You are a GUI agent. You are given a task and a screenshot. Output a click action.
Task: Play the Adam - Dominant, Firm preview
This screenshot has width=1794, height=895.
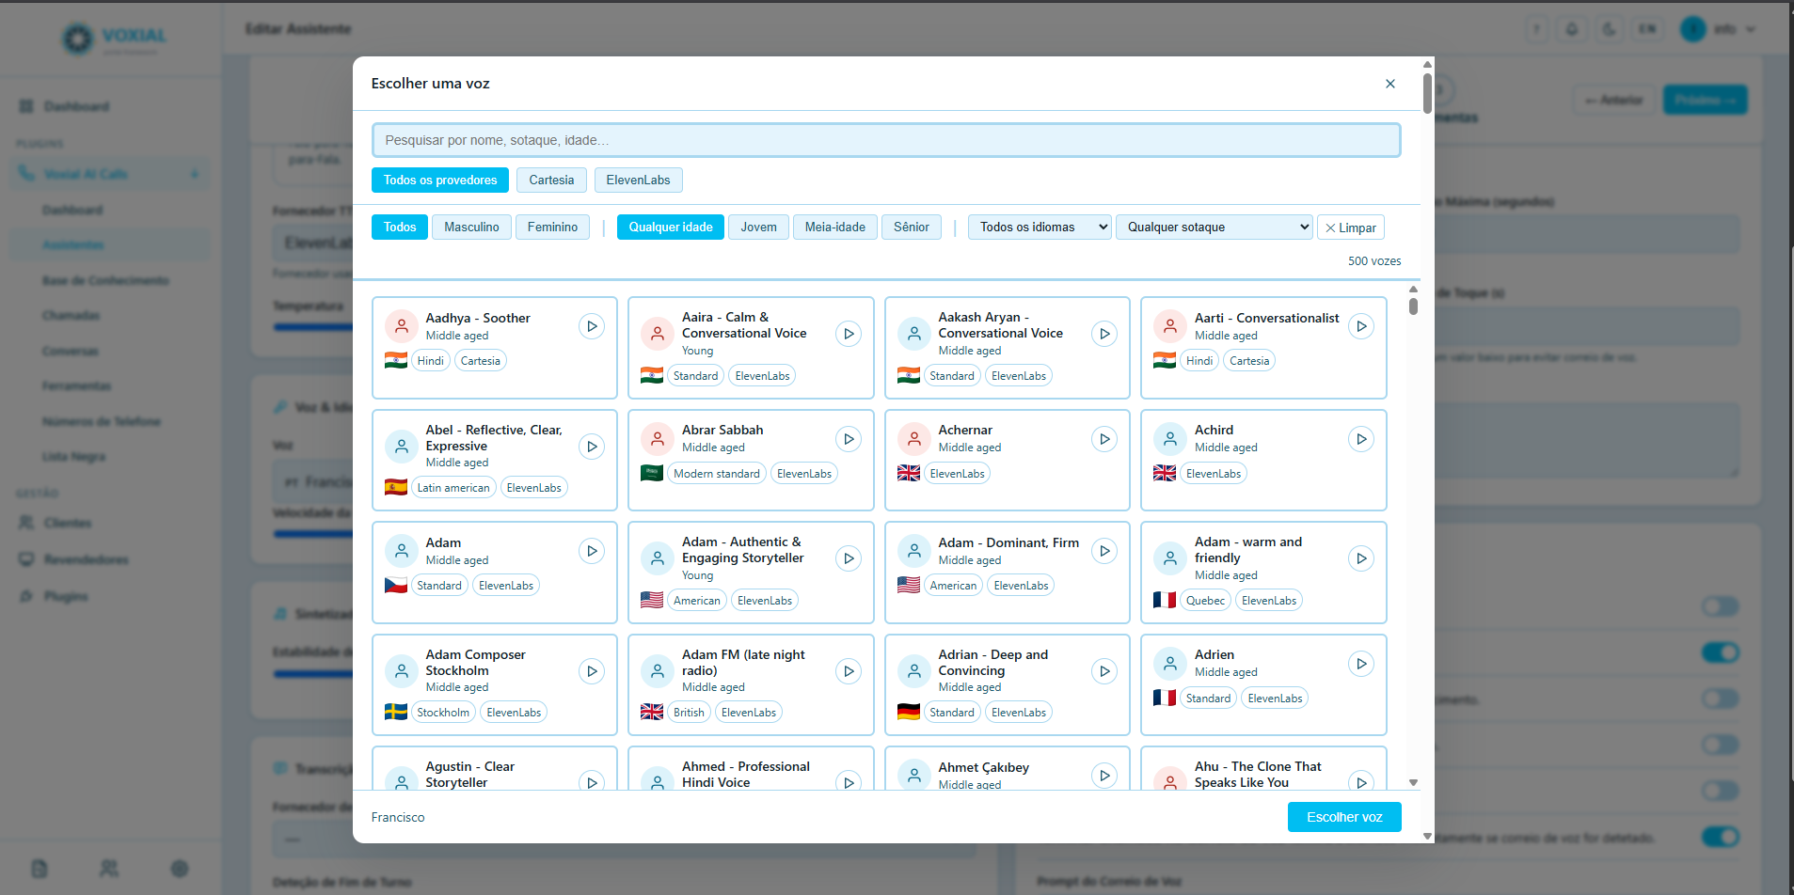tap(1104, 551)
